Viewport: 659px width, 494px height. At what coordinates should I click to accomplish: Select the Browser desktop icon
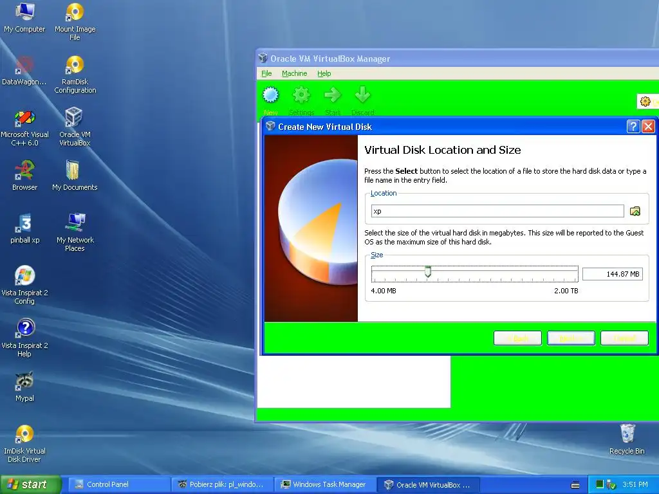point(24,176)
